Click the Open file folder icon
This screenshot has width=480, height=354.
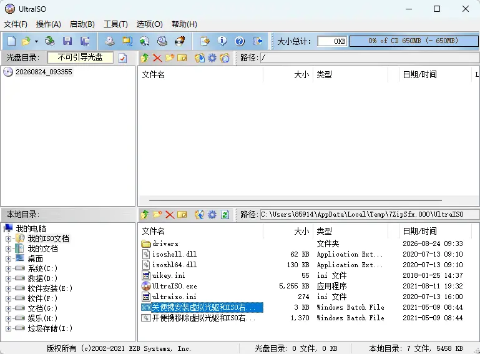(x=26, y=41)
